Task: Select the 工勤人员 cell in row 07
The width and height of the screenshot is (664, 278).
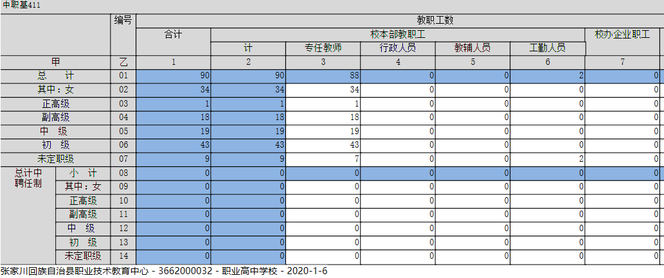Action: (x=547, y=159)
